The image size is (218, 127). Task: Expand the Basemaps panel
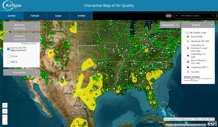(170, 25)
